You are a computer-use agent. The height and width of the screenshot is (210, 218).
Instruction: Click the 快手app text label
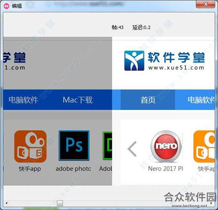(x=30, y=169)
